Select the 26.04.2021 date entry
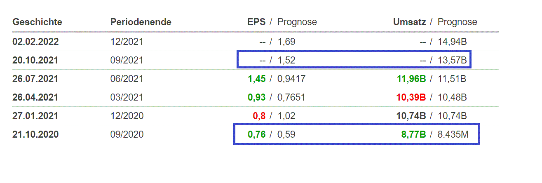The width and height of the screenshot is (542, 183). pos(35,97)
